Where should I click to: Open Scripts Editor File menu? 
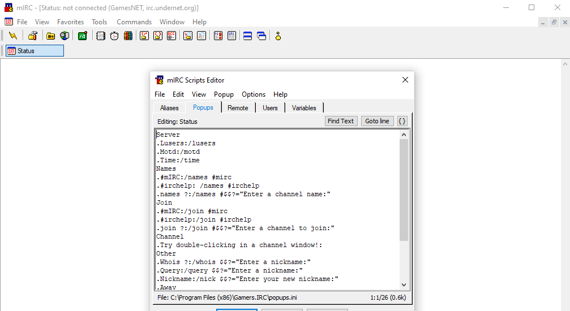[160, 94]
